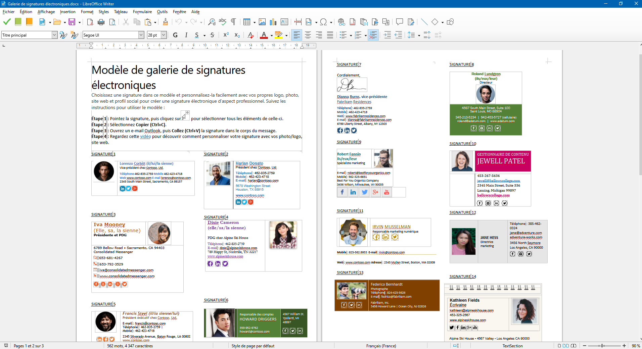Screen dimensions: 642x349
Task: Adjust the zoom slider in status bar
Action: pyautogui.click(x=604, y=346)
